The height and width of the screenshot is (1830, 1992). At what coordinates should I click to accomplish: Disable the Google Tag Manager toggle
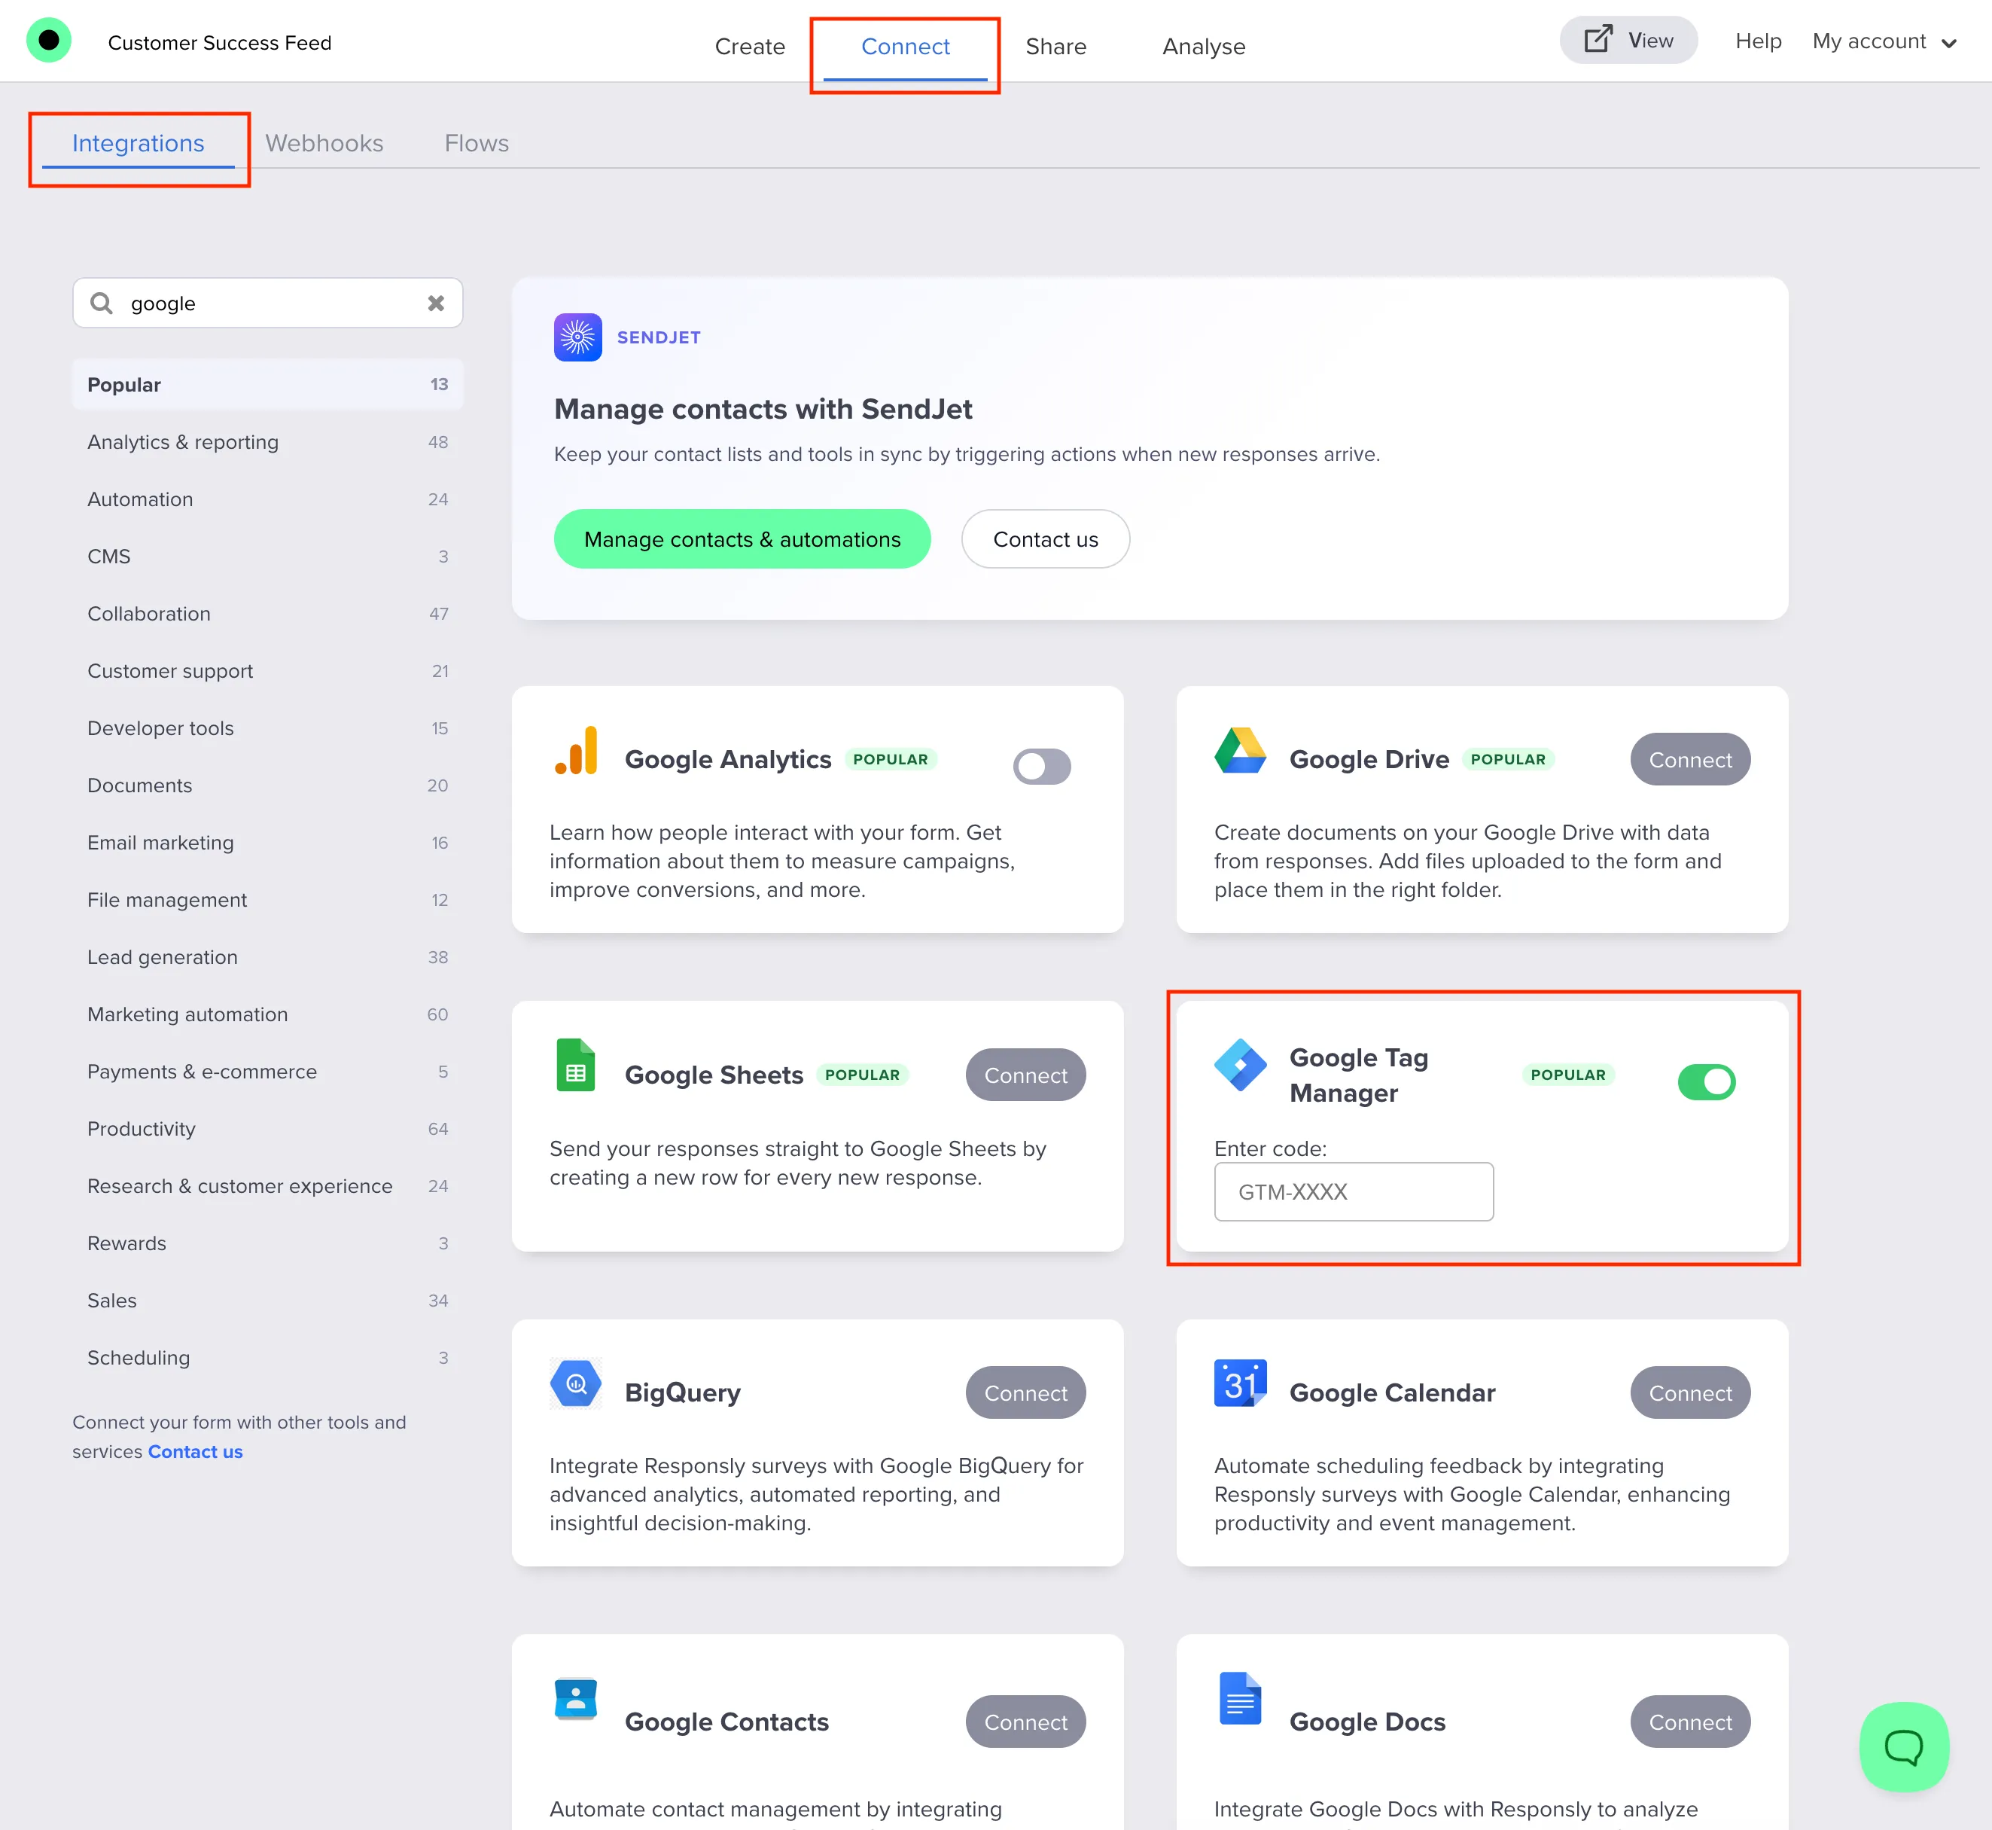(x=1706, y=1081)
